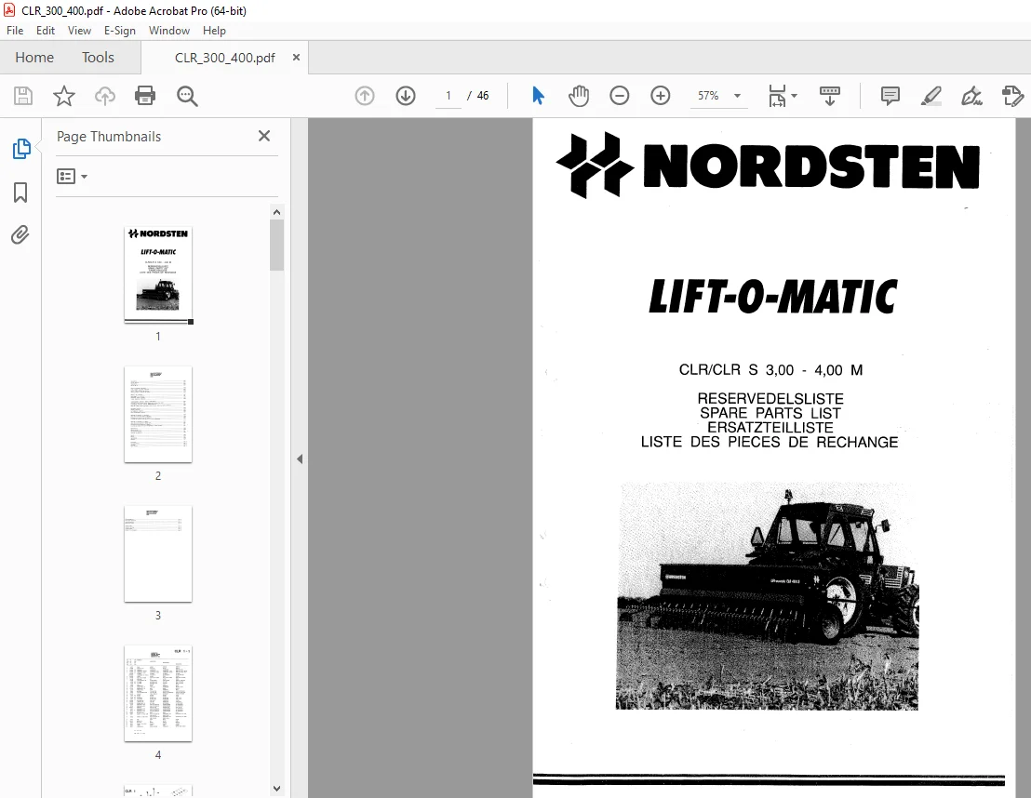Open the Window menu
This screenshot has height=798, width=1031.
pos(169,31)
